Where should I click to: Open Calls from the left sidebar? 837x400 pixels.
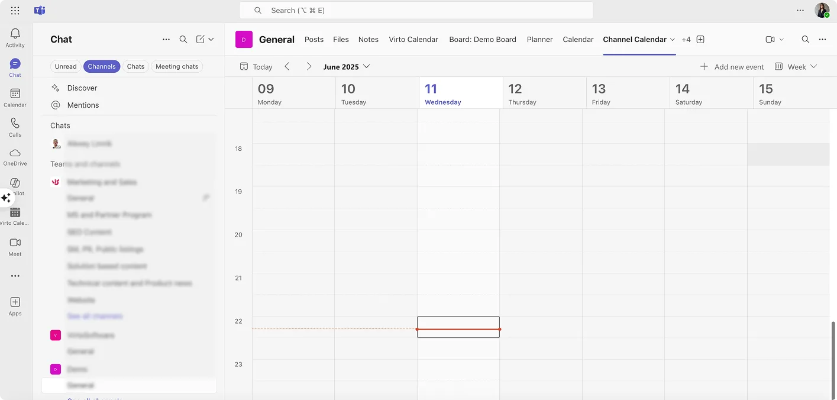(x=15, y=126)
